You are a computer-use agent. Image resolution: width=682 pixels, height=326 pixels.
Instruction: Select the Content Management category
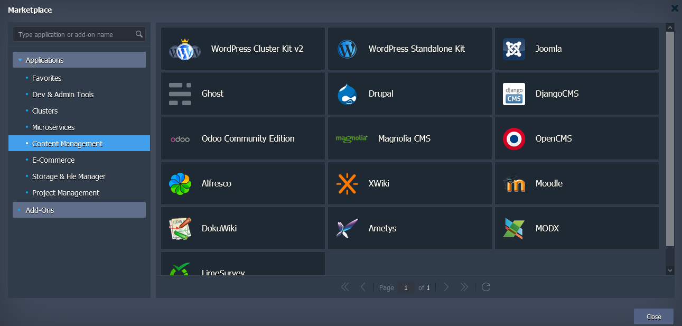[79, 143]
